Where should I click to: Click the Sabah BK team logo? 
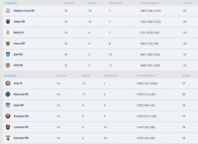[8, 22]
